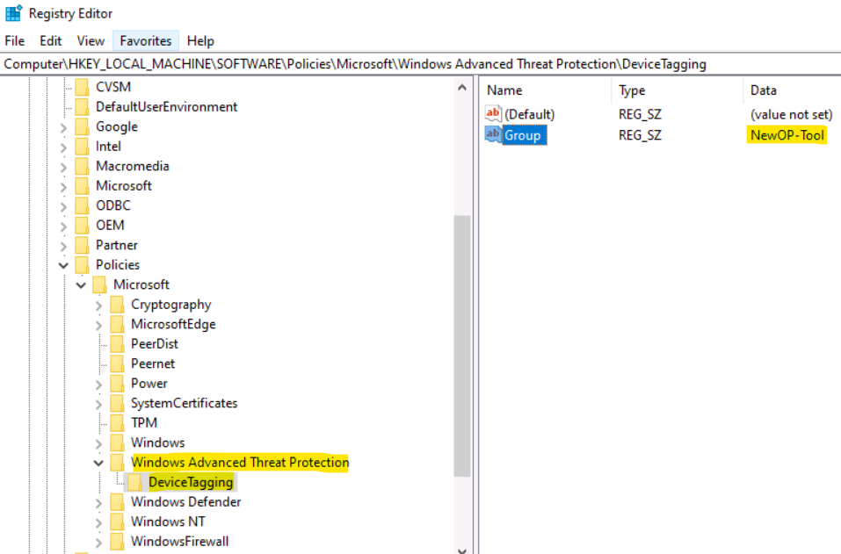Collapse the Microsoft key under Policies
Image resolution: width=841 pixels, height=554 pixels.
(x=81, y=285)
